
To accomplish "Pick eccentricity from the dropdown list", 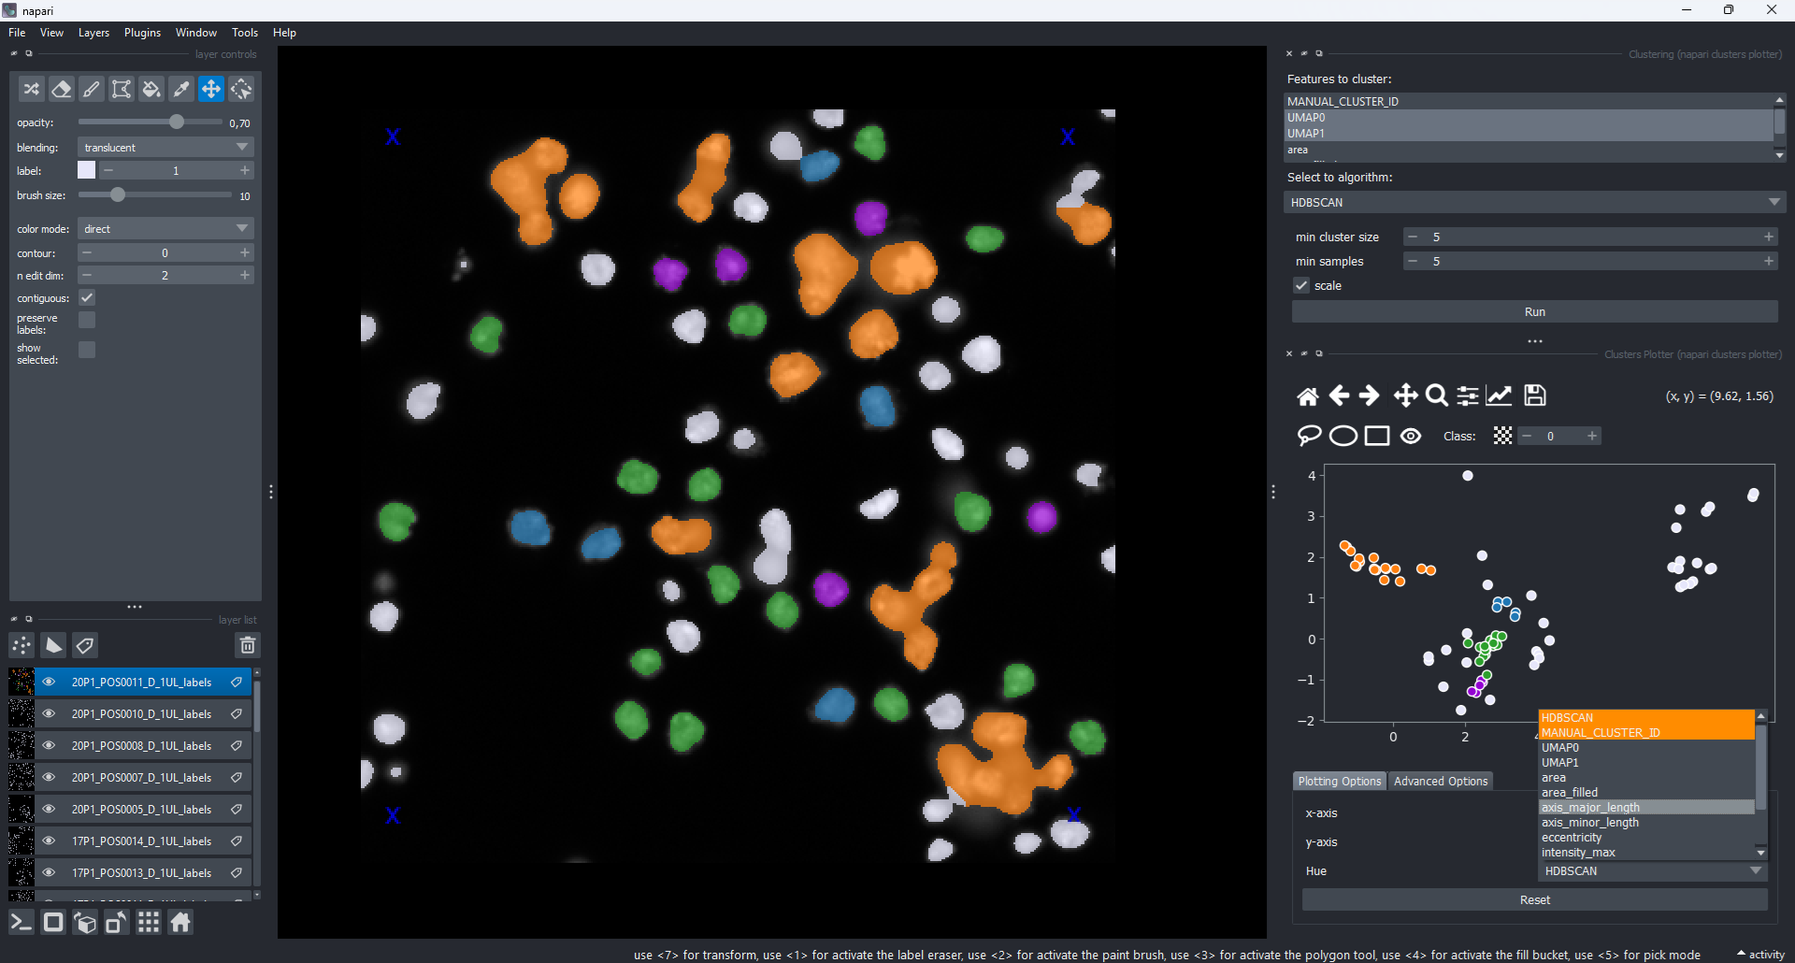I will click(x=1645, y=838).
